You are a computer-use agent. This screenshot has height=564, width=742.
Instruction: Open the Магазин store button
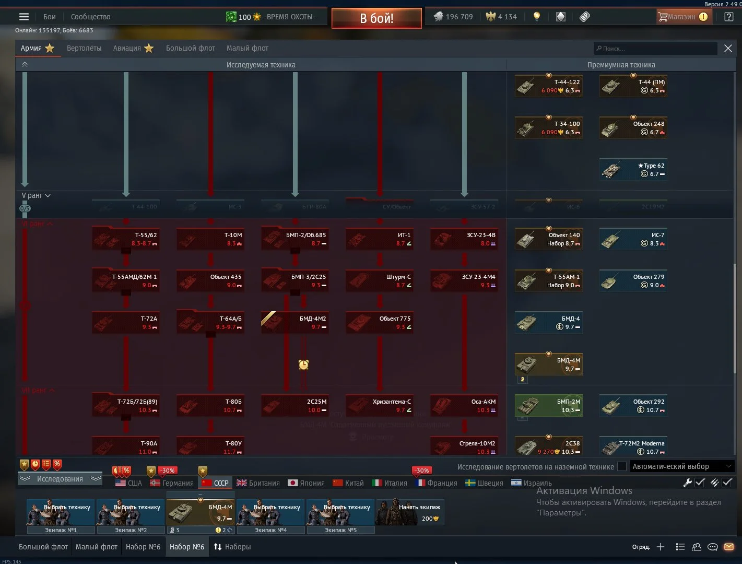click(682, 17)
